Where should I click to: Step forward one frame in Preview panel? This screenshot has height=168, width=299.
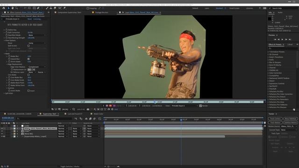click(x=286, y=39)
